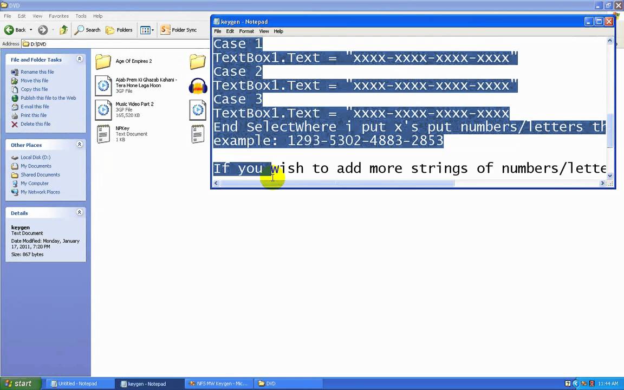Open Search in Explorer toolbar
The image size is (624, 390).
(x=88, y=30)
